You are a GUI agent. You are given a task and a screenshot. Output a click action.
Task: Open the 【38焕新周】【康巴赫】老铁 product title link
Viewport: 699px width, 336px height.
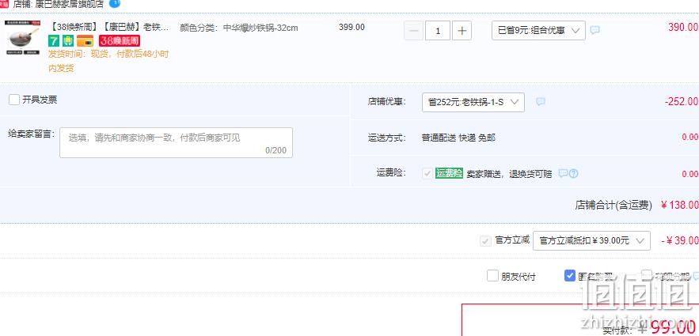click(x=108, y=27)
